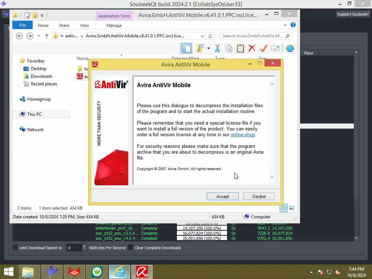Viewport: 372px width, 279px height.
Task: Click the Properties icon in Quick Access Toolbar
Action: [27, 15]
